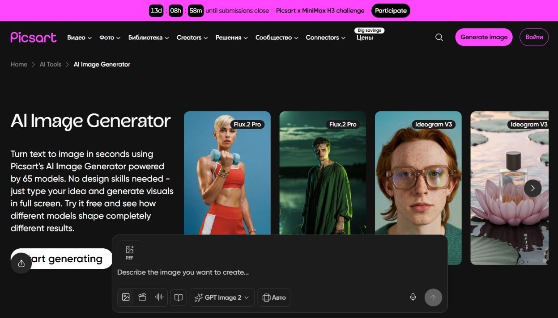This screenshot has width=558, height=318.
Task: Expand the Библиотека menu
Action: point(149,38)
